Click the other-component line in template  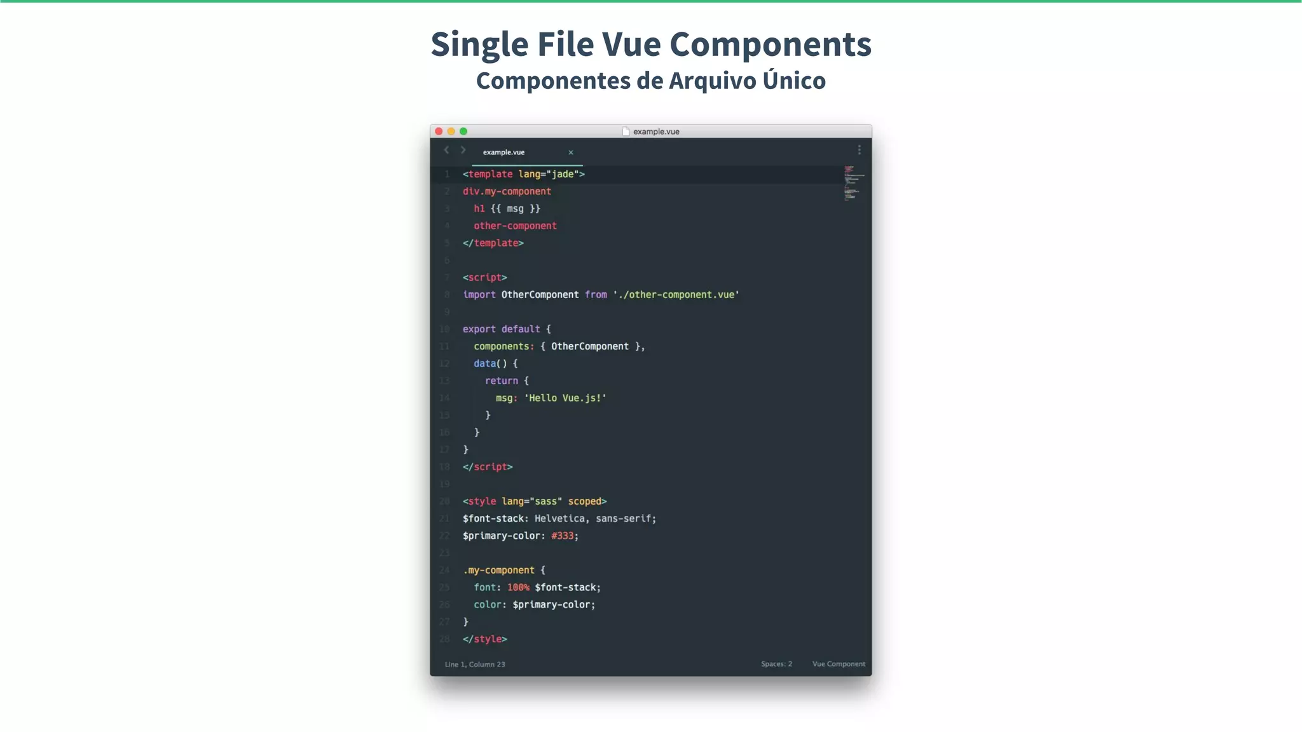(x=515, y=226)
